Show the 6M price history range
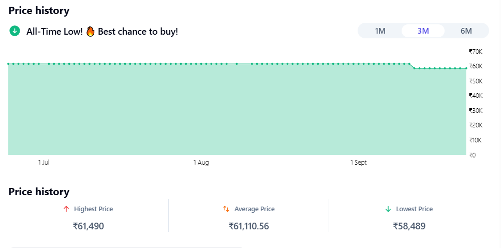501x248 pixels. [x=466, y=31]
